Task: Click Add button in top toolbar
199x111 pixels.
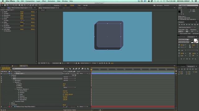Action: [x=85, y=6]
